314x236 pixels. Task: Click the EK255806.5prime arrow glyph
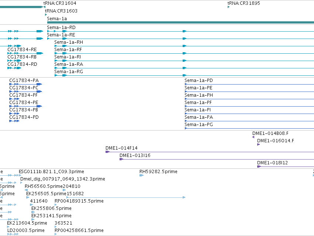pyautogui.click(x=33, y=212)
